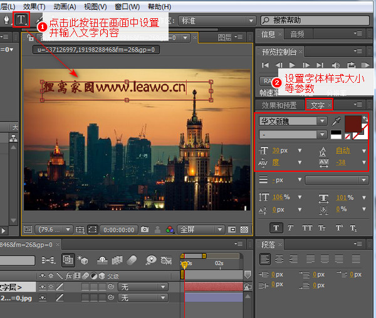
Task: Justify all lines of paragraph
Action: (x=356, y=259)
